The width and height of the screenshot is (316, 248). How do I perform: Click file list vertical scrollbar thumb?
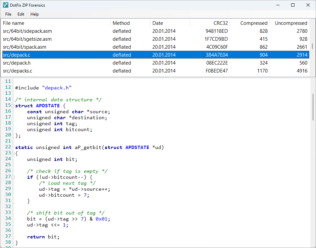tap(312, 46)
